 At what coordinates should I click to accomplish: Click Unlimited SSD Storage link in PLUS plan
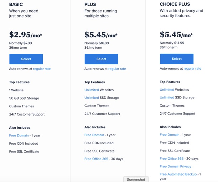92,98
